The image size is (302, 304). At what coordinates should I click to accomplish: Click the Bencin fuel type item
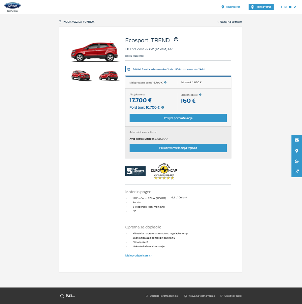[x=136, y=203]
